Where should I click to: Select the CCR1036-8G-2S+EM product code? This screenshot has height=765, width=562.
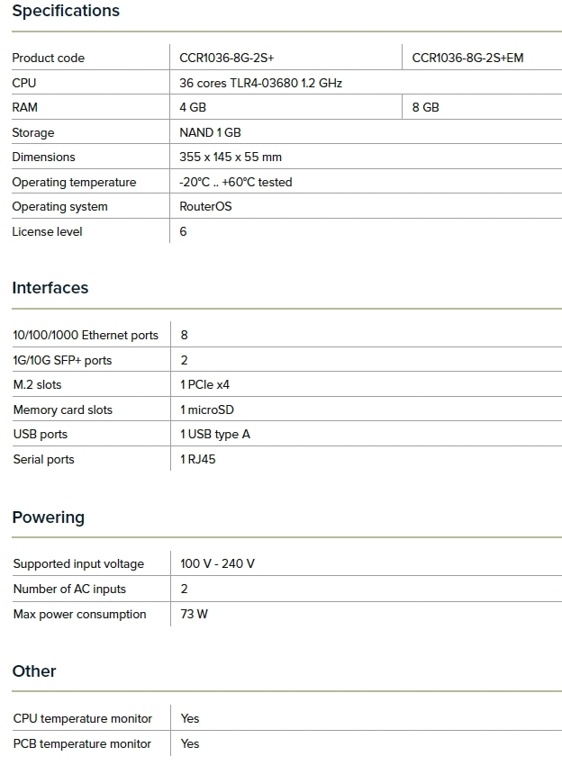[467, 58]
